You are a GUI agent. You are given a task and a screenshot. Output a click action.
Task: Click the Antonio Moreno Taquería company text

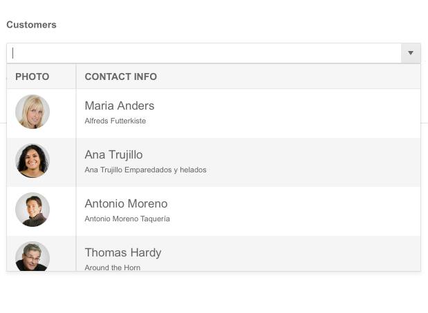click(x=127, y=219)
